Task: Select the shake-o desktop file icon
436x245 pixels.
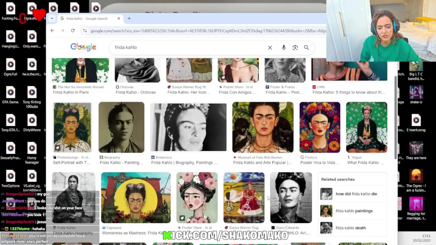Action: point(416,95)
